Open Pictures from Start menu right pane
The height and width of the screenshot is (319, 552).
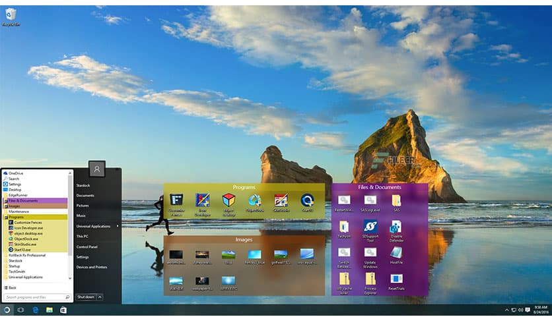(x=83, y=206)
